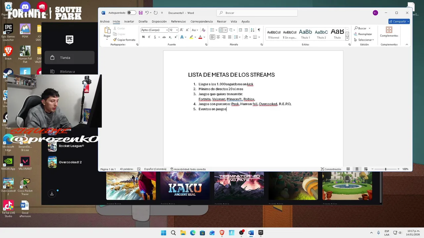Increase font size with the larger A icon
Image resolution: width=424 pixels, height=238 pixels.
[x=182, y=30]
